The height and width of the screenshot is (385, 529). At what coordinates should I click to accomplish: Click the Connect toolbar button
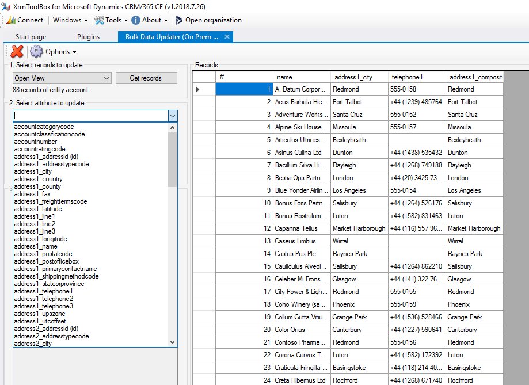25,20
